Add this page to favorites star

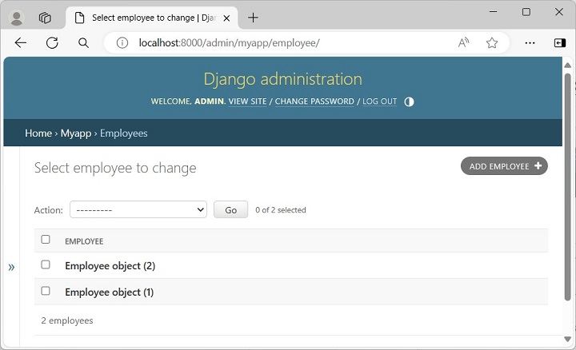coord(492,43)
